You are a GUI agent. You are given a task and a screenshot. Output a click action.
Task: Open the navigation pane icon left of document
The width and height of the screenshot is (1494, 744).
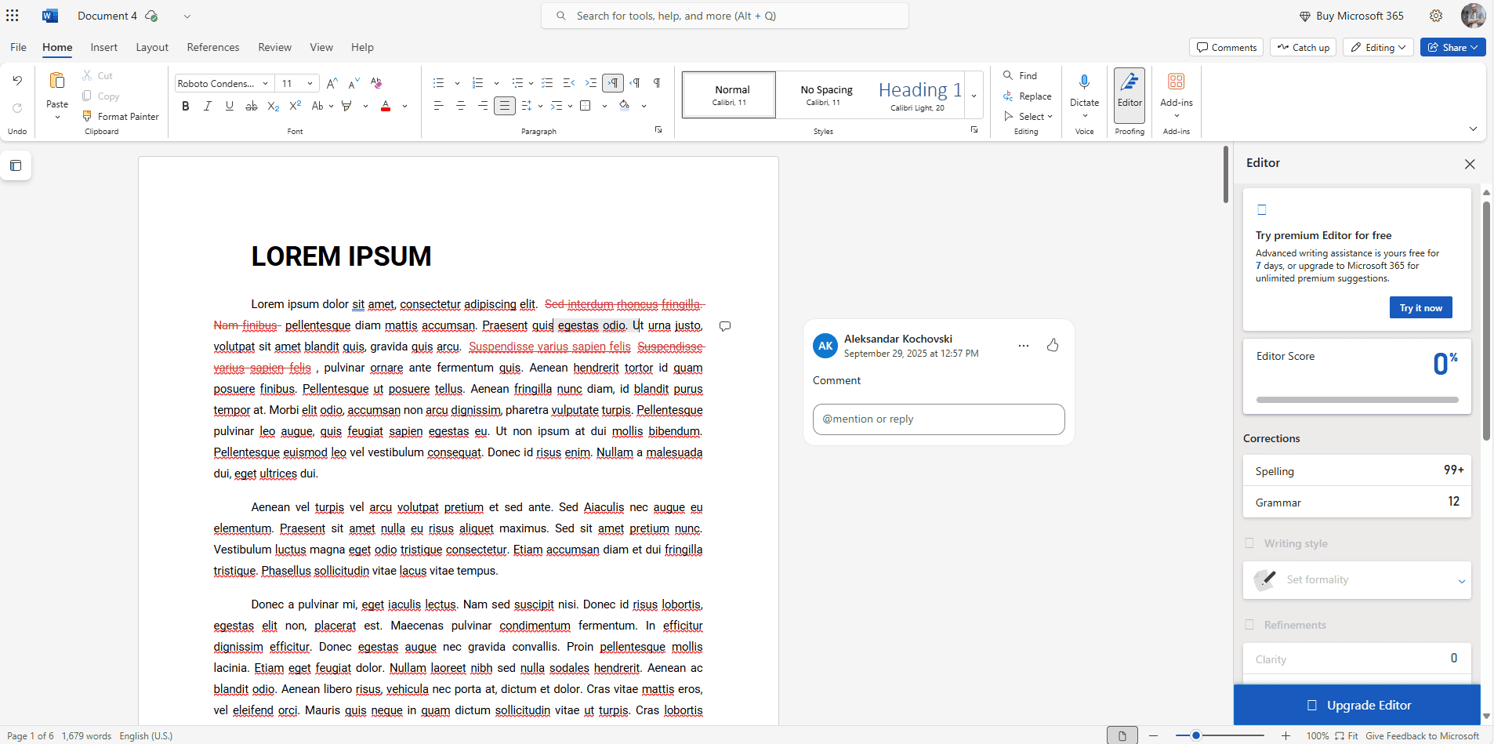[x=16, y=165]
